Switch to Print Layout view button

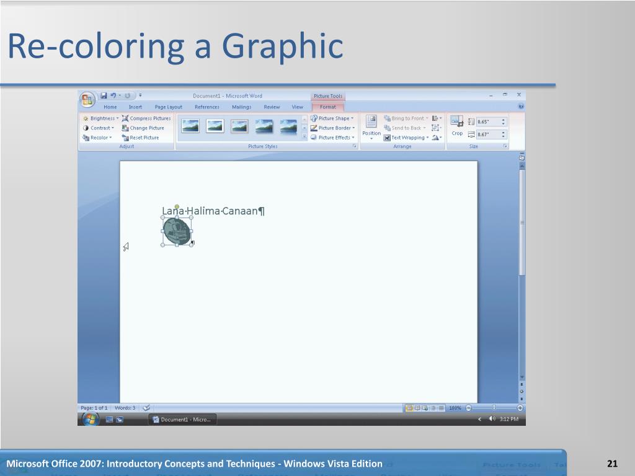[409, 408]
